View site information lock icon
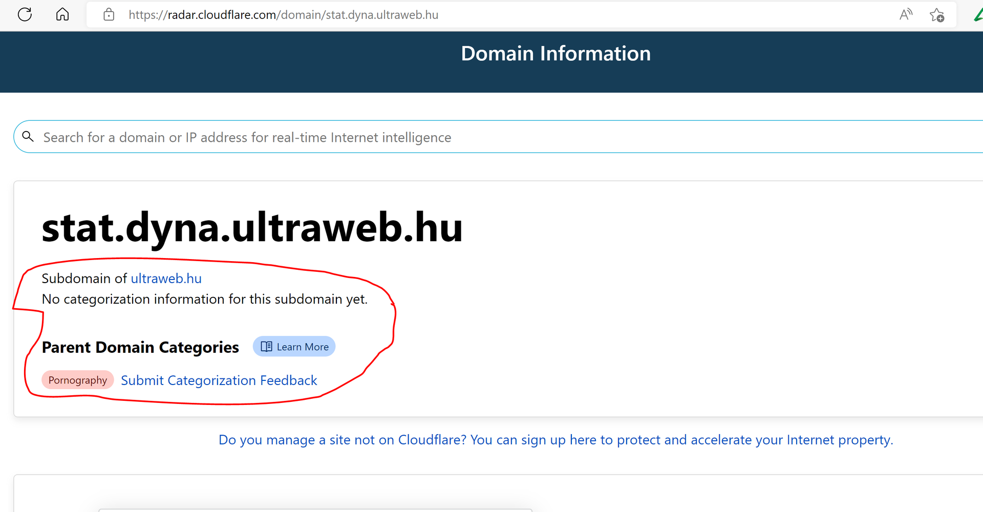983x512 pixels. coord(109,14)
